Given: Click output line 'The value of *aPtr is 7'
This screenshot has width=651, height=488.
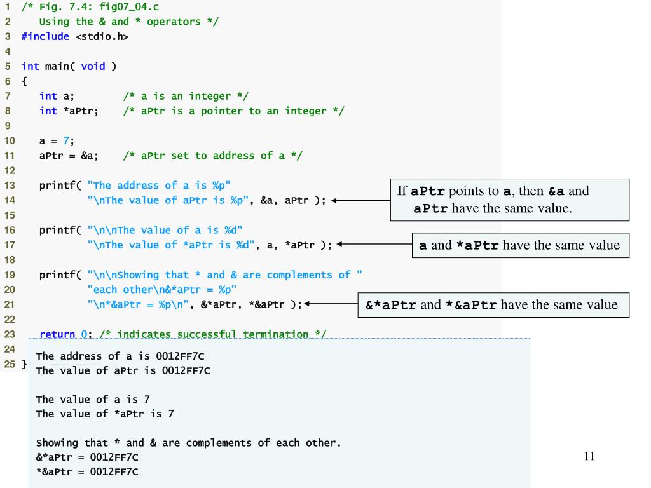Looking at the screenshot, I should pos(105,414).
